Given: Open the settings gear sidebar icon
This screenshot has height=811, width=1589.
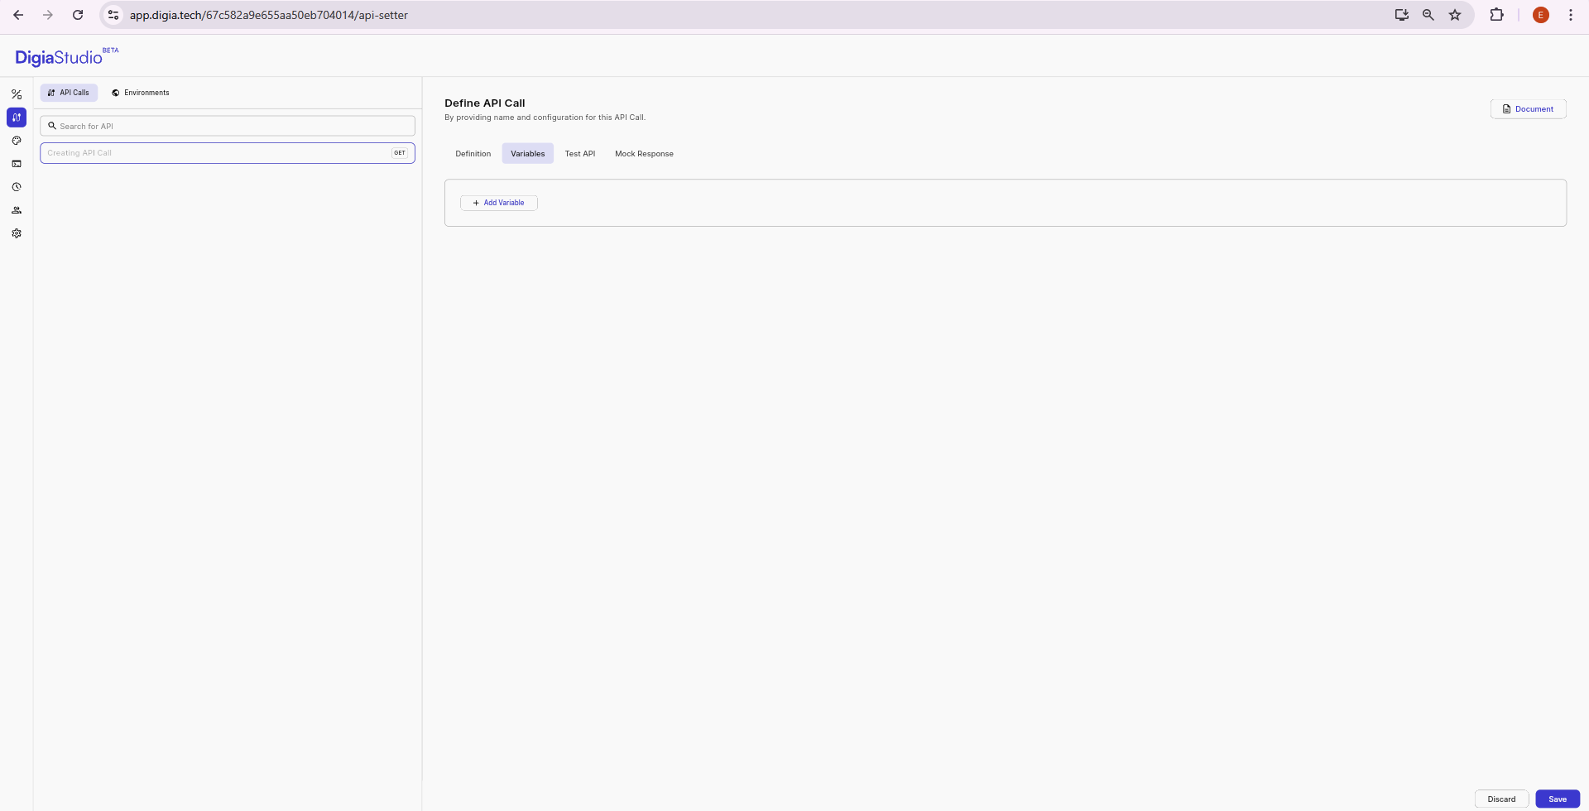Looking at the screenshot, I should (17, 233).
